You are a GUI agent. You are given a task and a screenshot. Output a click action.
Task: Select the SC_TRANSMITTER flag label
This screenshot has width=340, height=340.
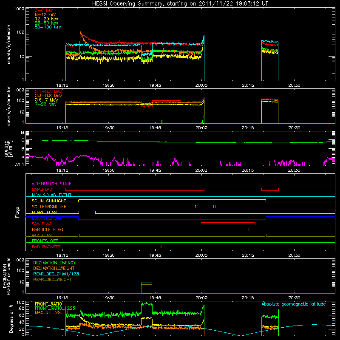(49, 207)
